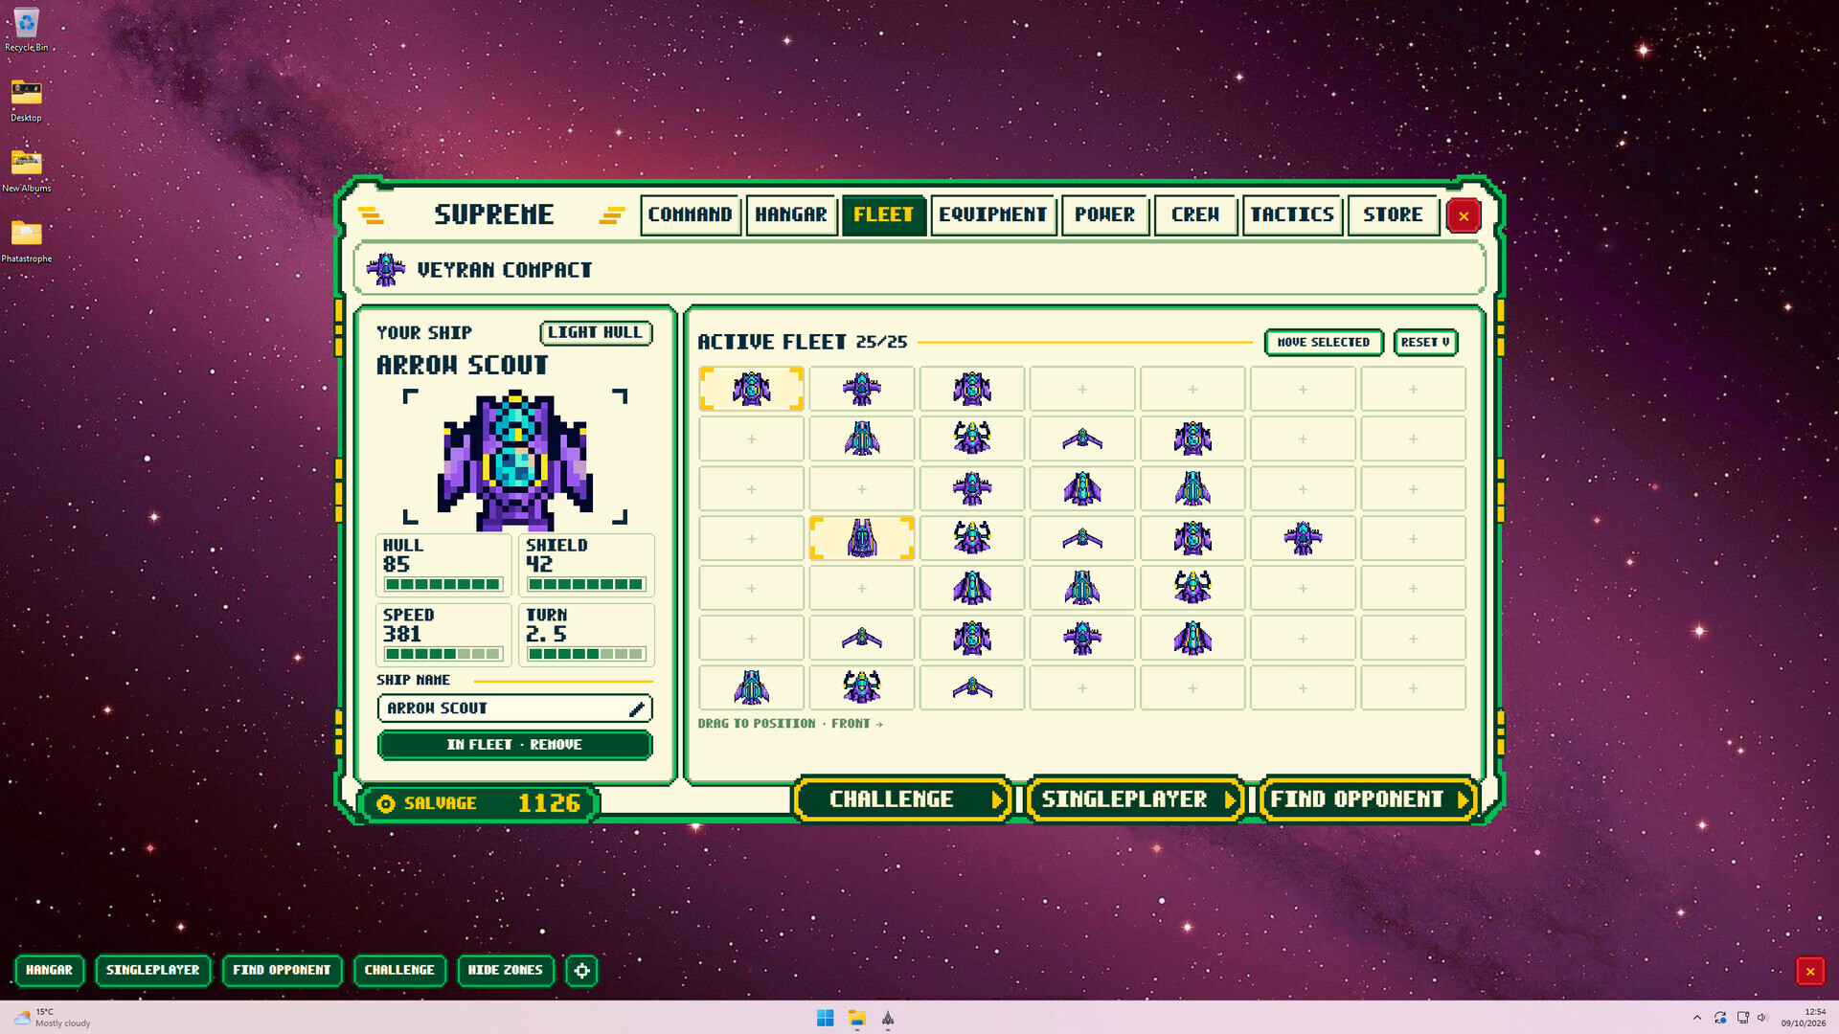
Task: Open the Equipment tab
Action: (992, 214)
